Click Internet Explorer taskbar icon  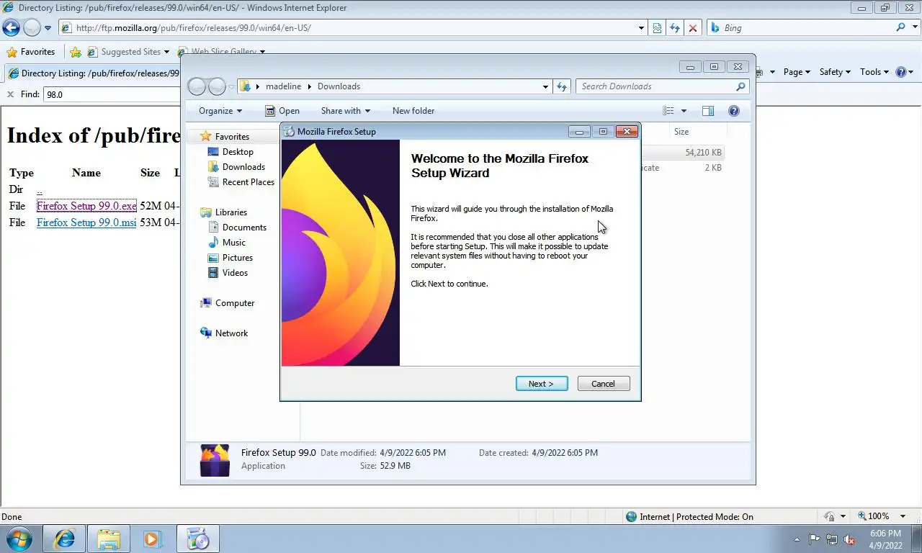point(64,539)
